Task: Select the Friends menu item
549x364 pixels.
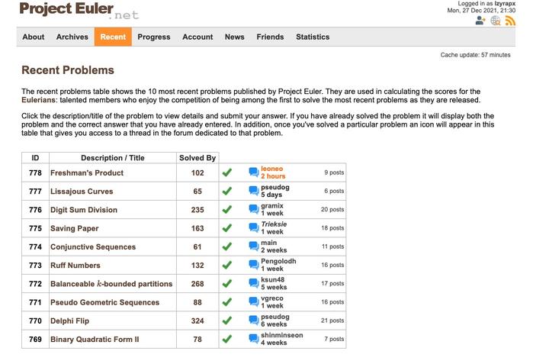Action: (x=270, y=37)
